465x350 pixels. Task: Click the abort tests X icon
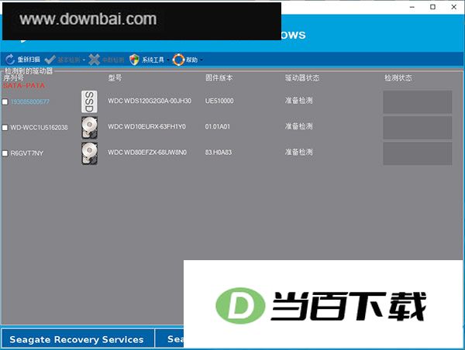(95, 60)
